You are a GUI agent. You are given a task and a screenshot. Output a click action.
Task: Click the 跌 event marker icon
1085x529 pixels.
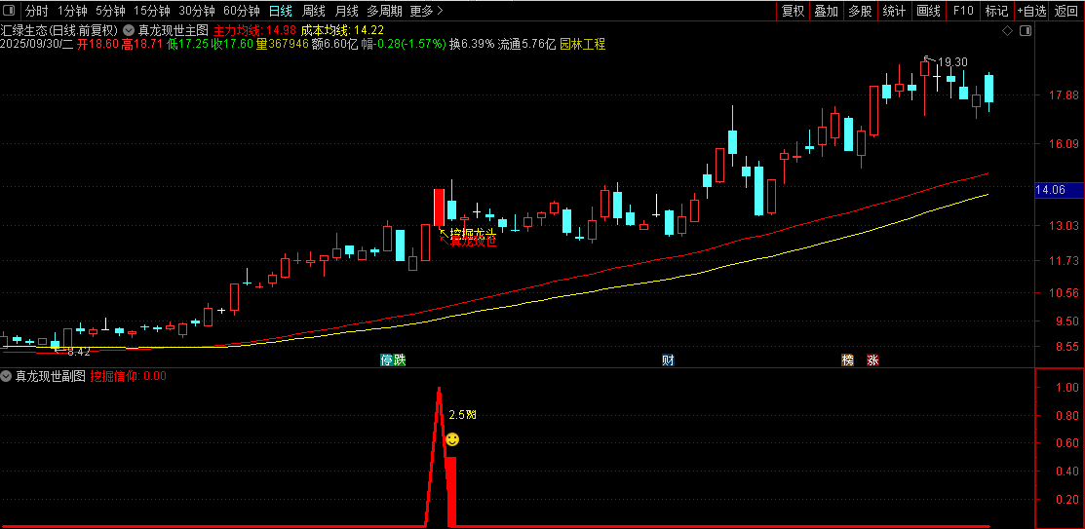pos(400,359)
